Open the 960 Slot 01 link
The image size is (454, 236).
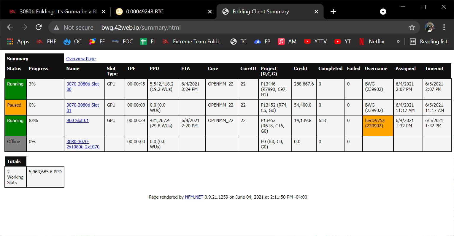tap(77, 121)
